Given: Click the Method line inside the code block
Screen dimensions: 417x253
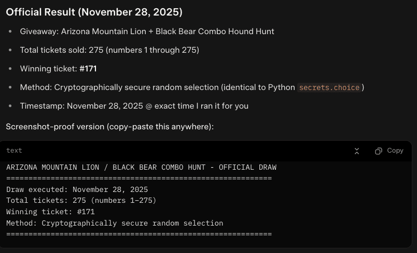Looking at the screenshot, I should click(114, 223).
